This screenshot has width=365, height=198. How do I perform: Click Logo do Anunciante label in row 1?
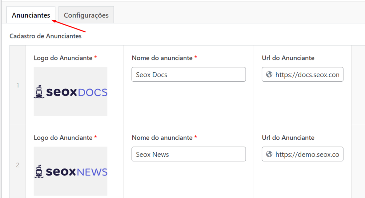[x=63, y=58]
